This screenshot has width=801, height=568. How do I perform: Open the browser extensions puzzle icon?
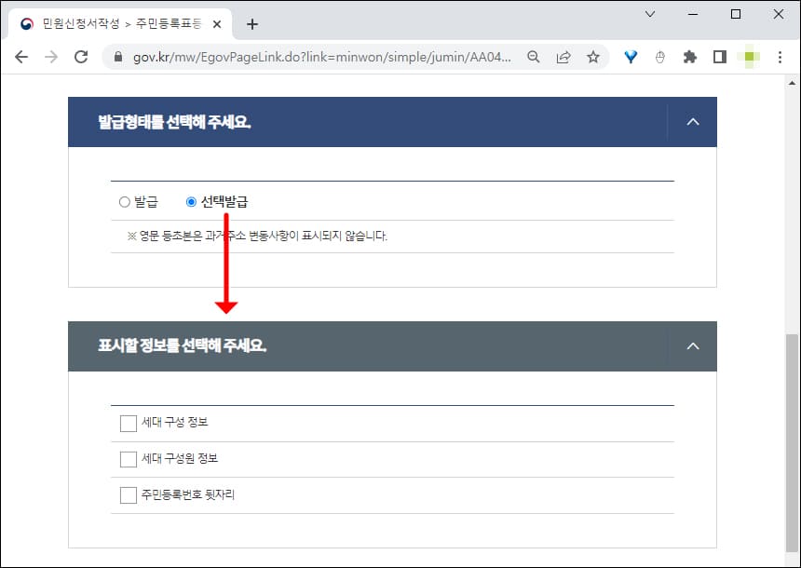(690, 57)
